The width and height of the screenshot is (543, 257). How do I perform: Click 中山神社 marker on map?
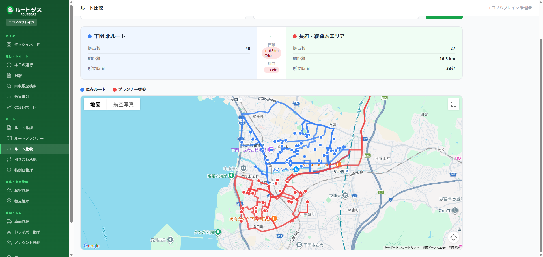click(244, 168)
